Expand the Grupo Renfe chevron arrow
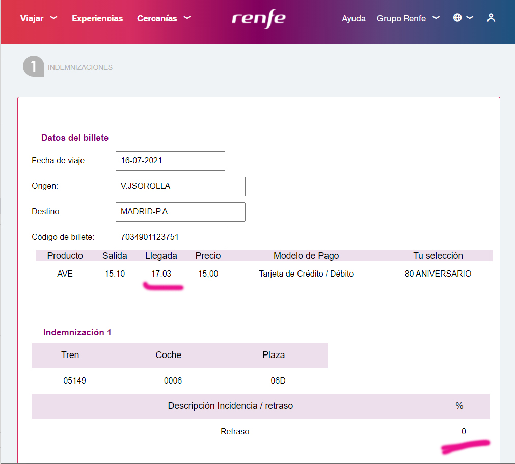Screen dimensions: 515x464 [436, 18]
